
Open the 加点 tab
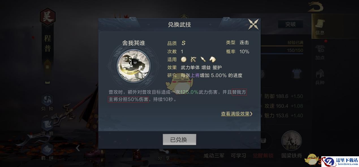coord(320,52)
